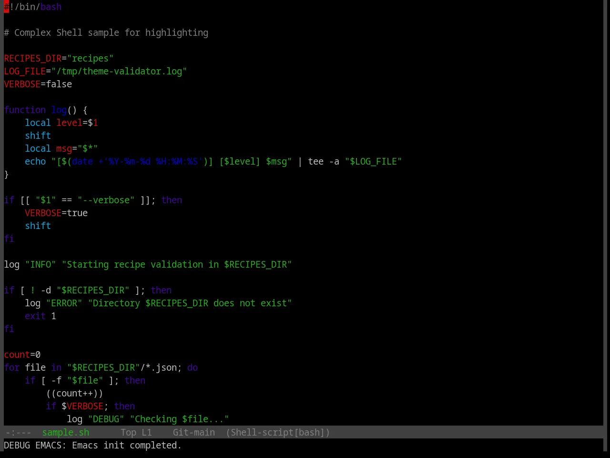Click the "Checking $file..." string
The image size is (610, 458).
click(x=180, y=419)
